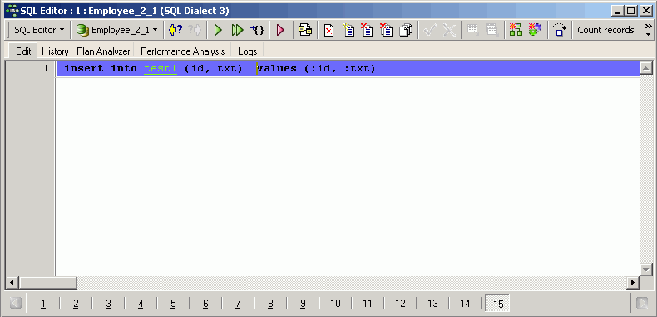Click the double green arrow execute-and-fetch-all icon

tap(237, 30)
